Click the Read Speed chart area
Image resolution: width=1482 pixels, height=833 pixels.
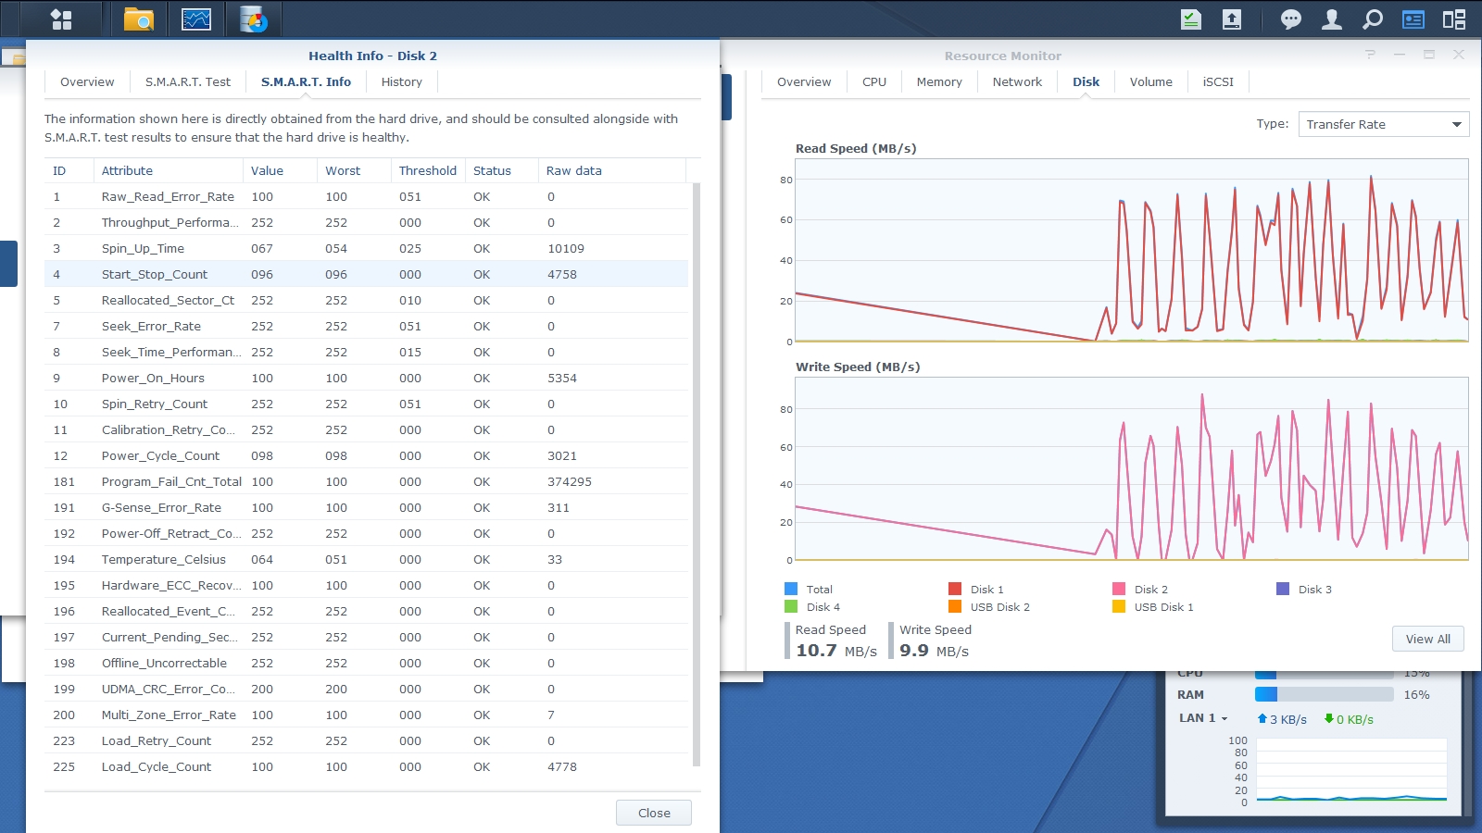tap(1132, 250)
